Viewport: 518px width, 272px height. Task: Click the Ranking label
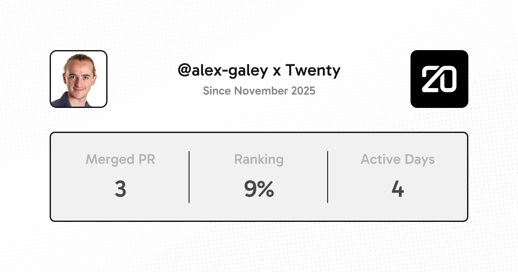(259, 159)
